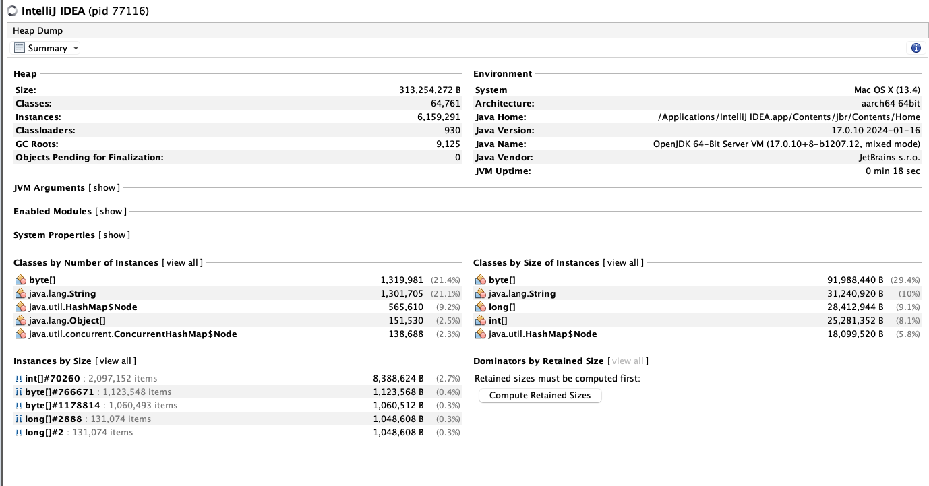The width and height of the screenshot is (929, 486).
Task: Open java.lang.String in Number of Instances list
Action: (x=62, y=293)
